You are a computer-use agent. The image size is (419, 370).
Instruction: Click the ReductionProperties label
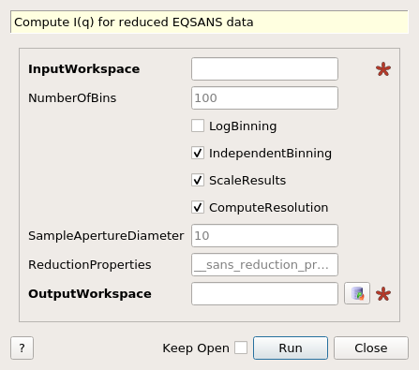click(x=90, y=265)
